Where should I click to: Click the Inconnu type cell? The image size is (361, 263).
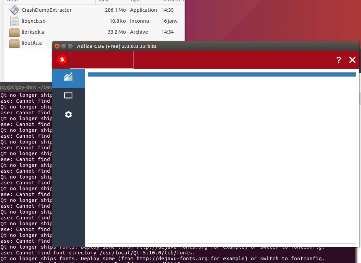(x=140, y=21)
